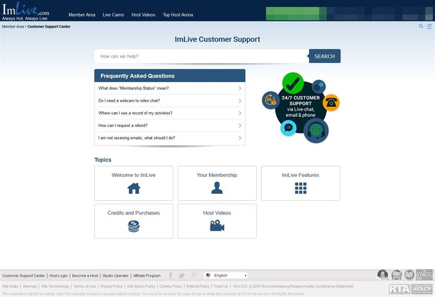
Task: Open the Facebook icon in the footer
Action: pyautogui.click(x=171, y=275)
